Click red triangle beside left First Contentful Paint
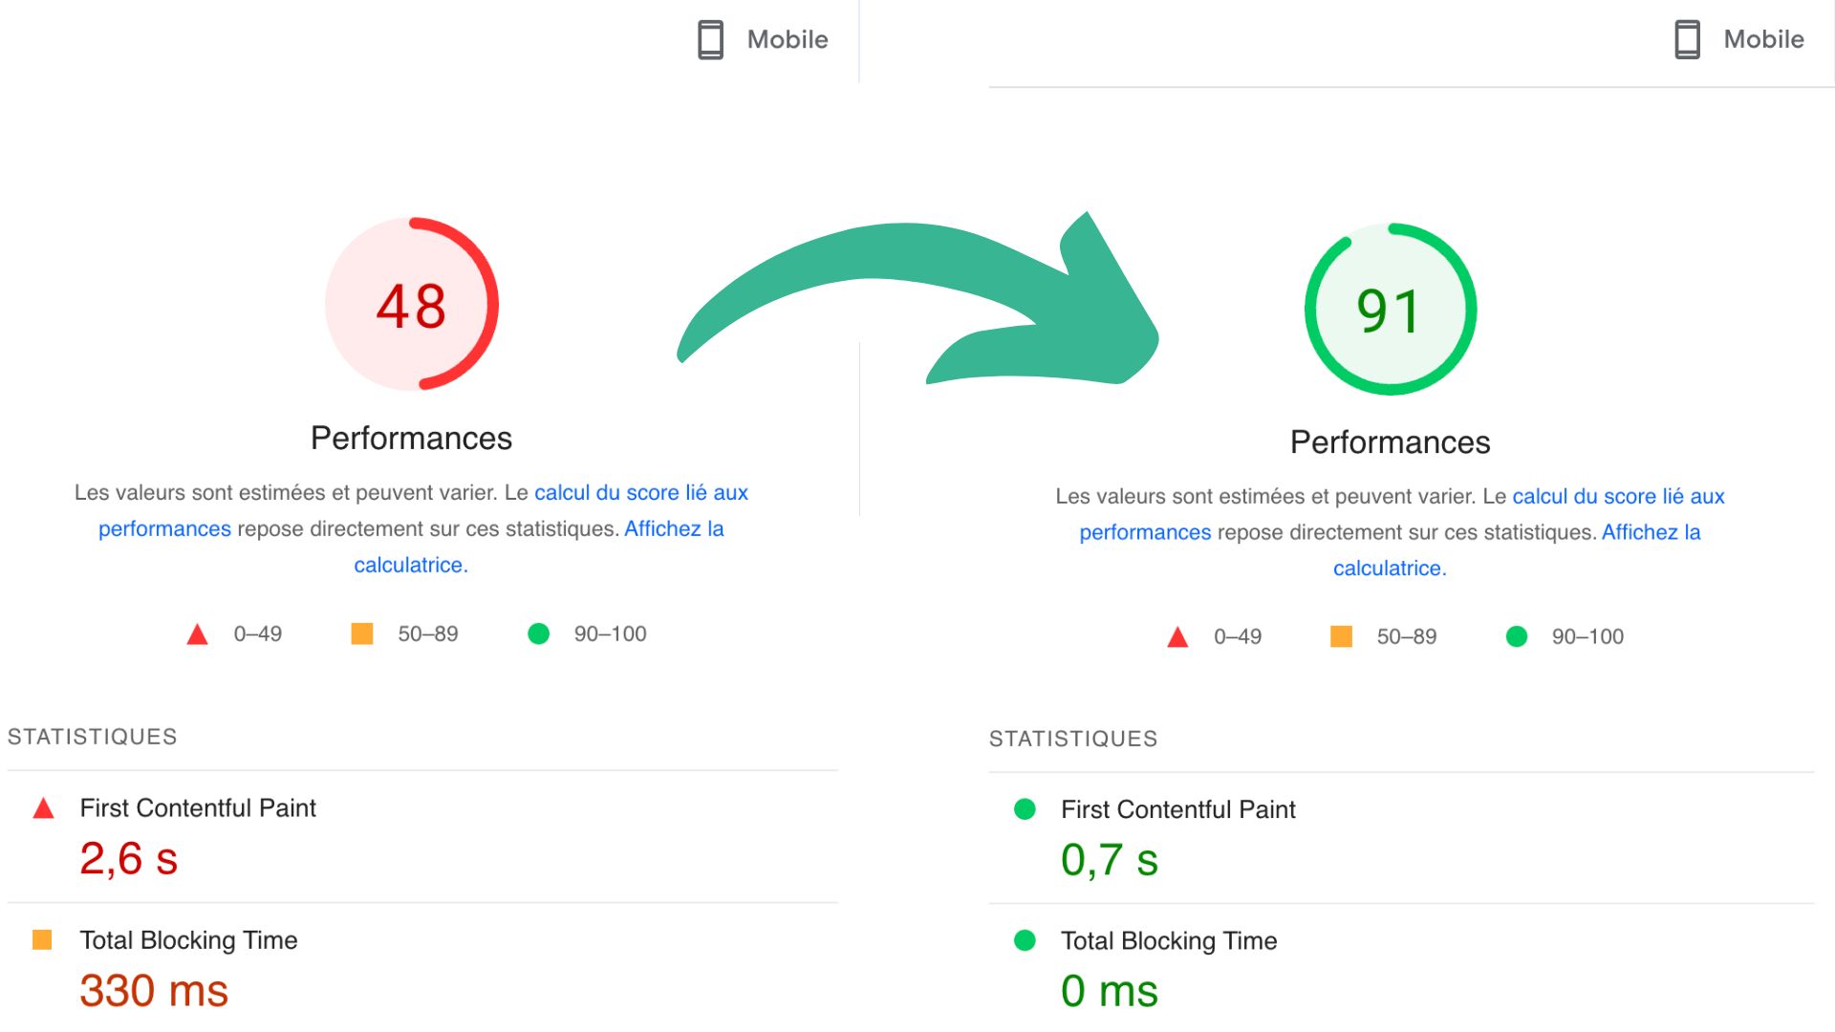The image size is (1835, 1032). point(43,808)
